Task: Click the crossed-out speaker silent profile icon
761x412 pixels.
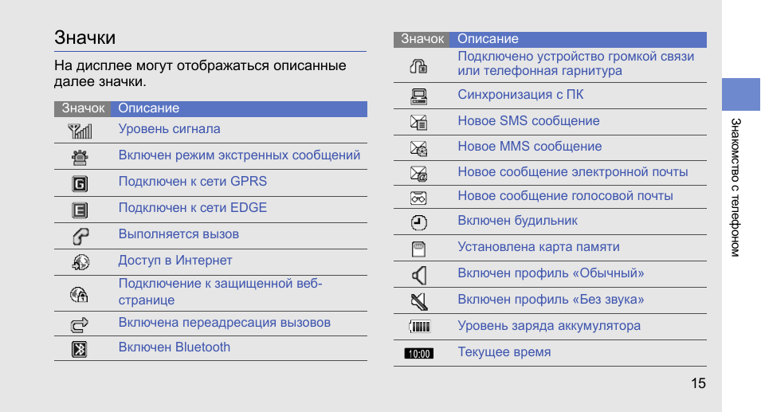Action: pos(419,301)
